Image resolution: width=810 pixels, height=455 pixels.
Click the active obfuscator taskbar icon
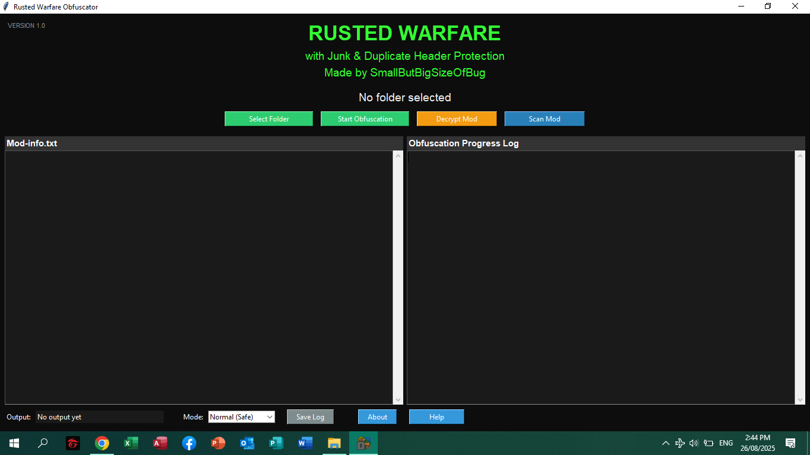click(x=363, y=443)
